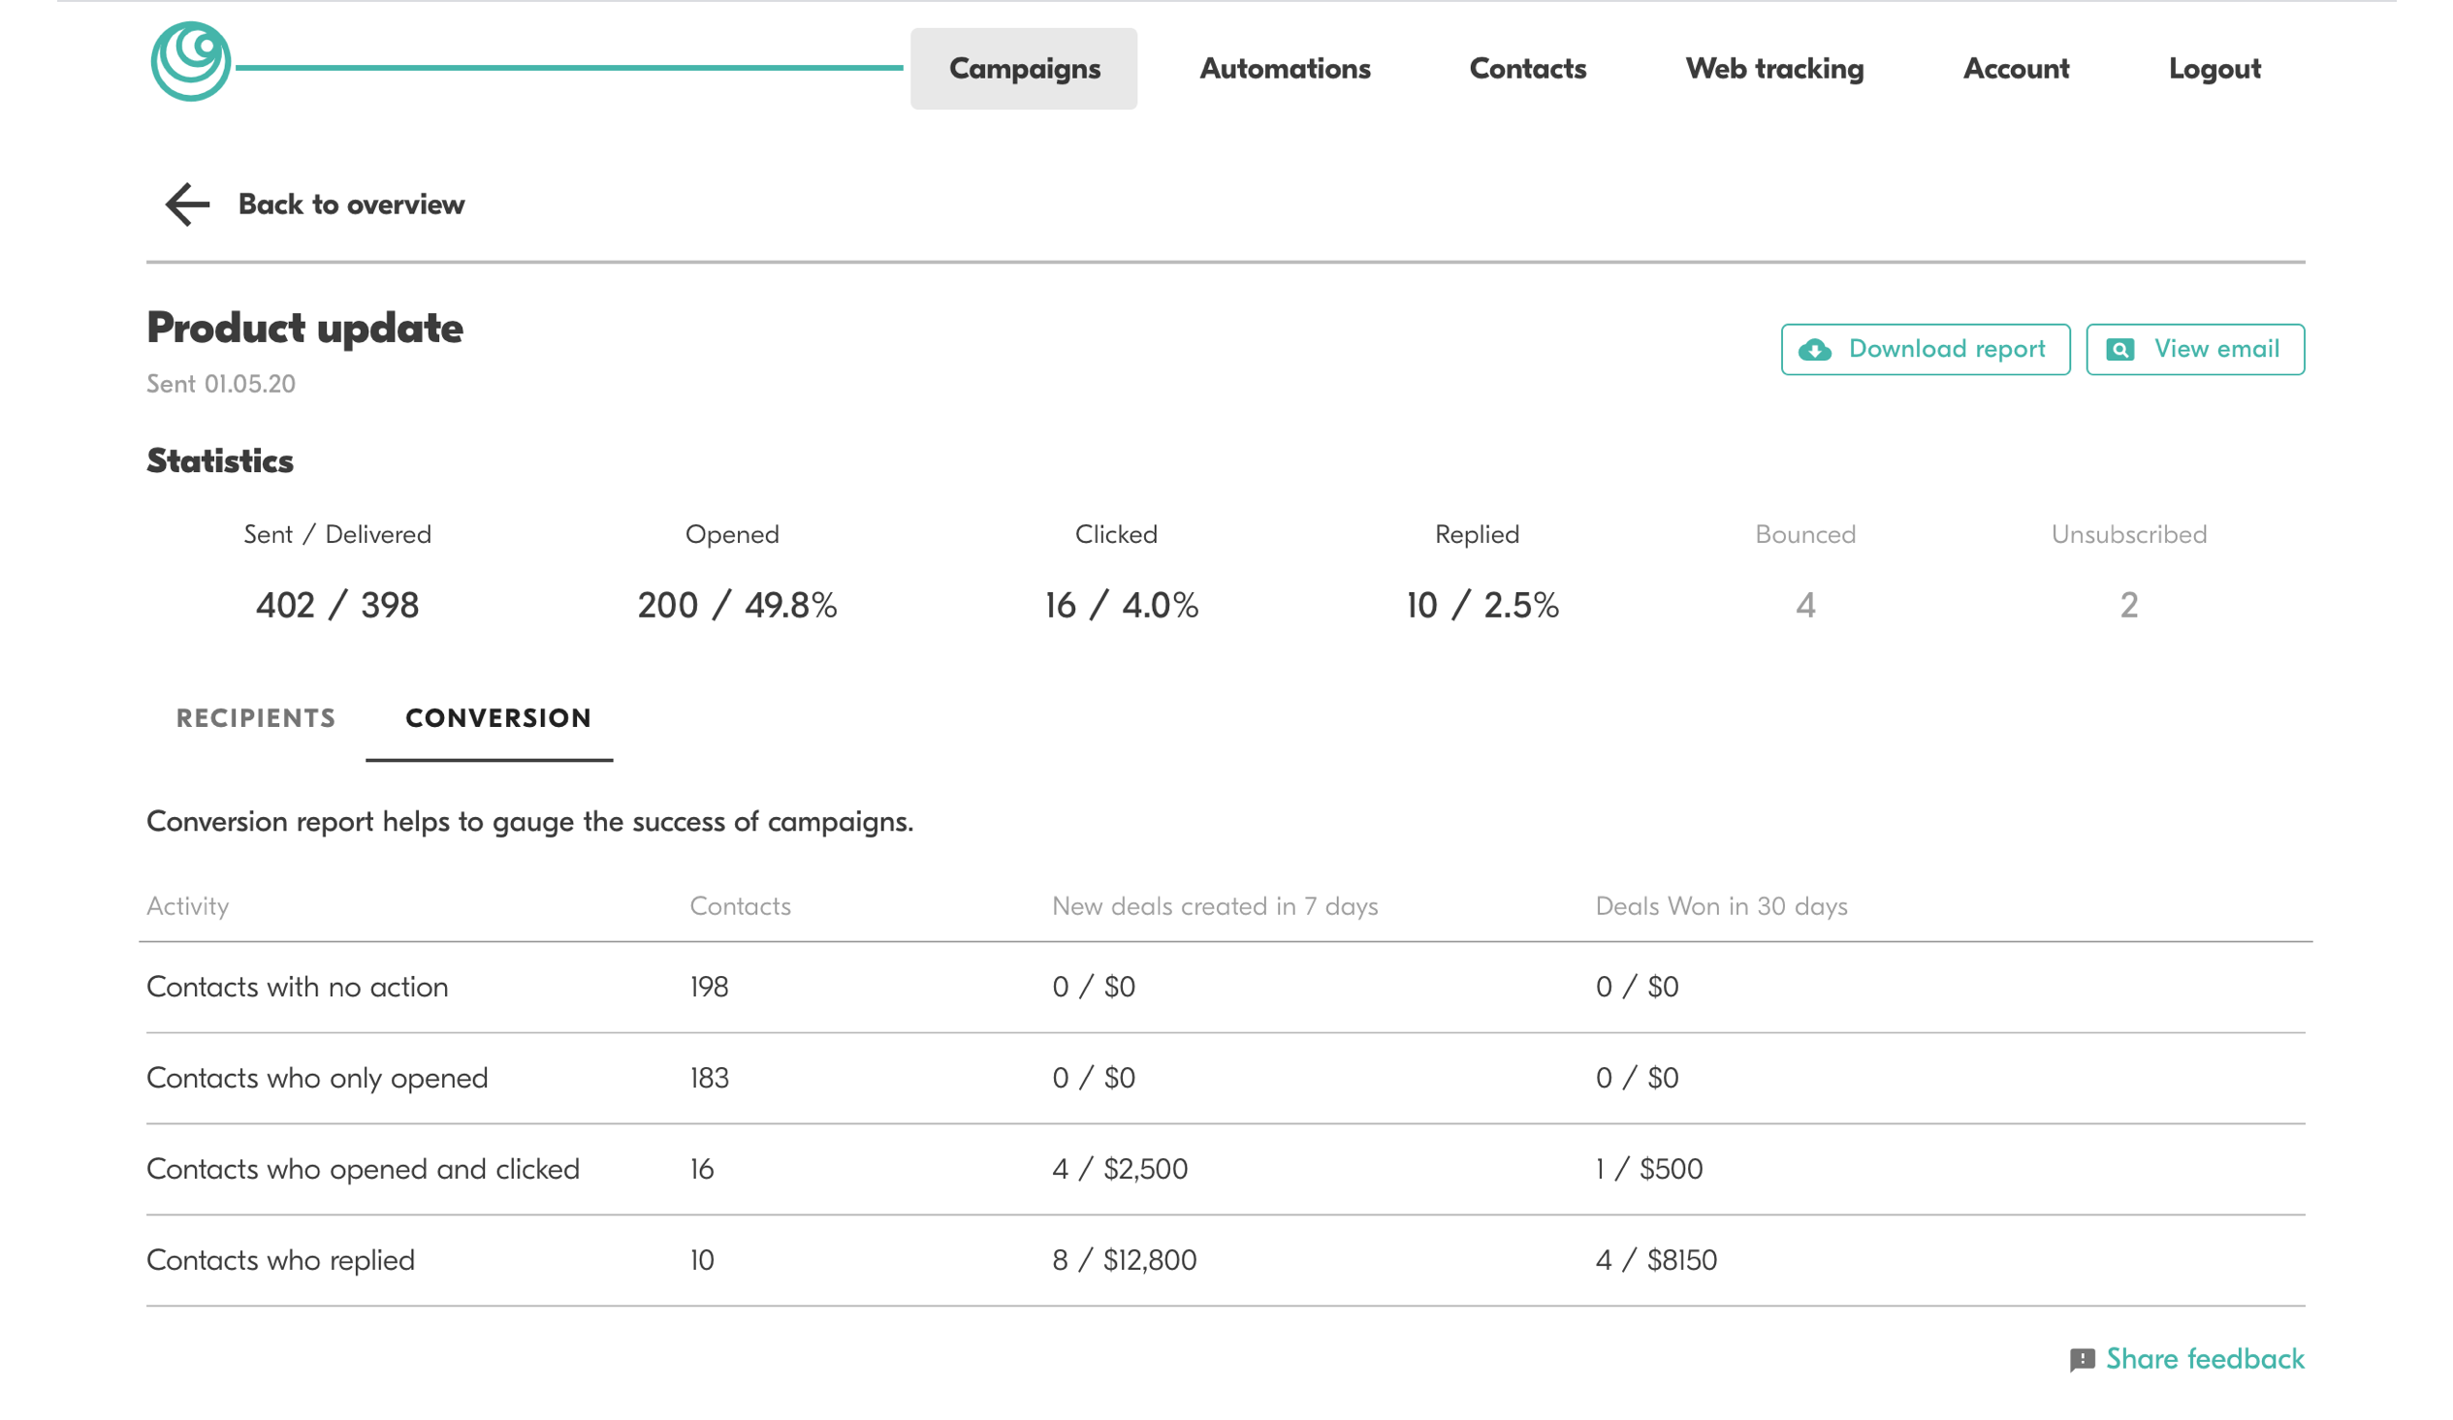Click the Replied statistic label
Viewport: 2453px width, 1420px height.
[1477, 534]
